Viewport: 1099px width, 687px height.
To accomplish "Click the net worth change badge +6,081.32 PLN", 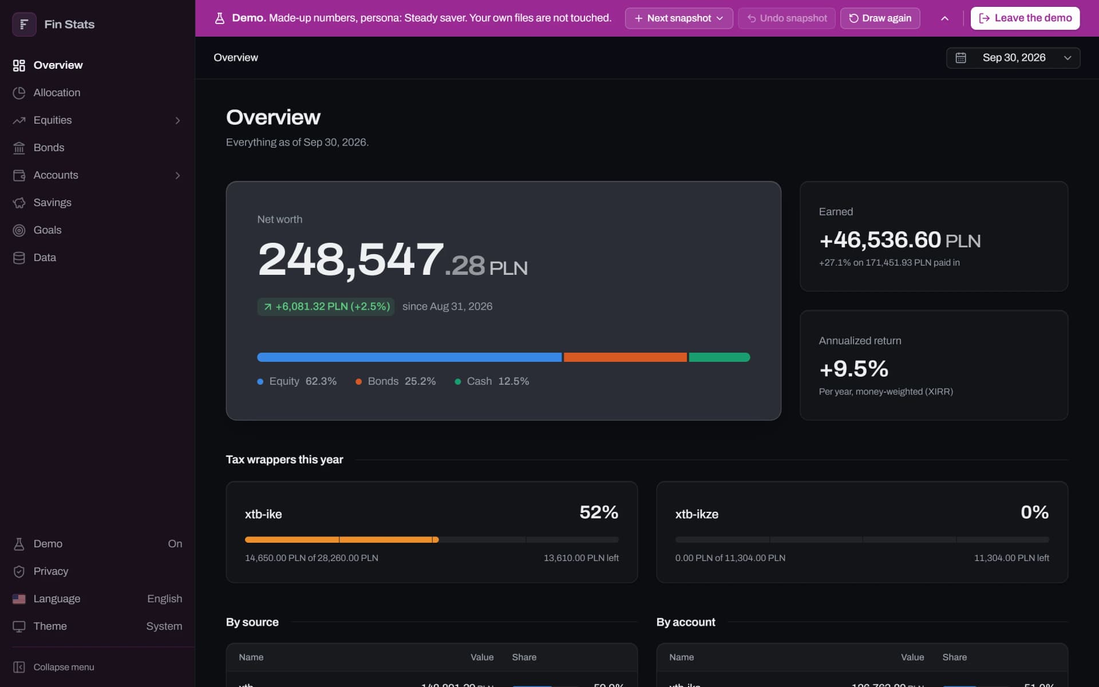I will click(326, 307).
